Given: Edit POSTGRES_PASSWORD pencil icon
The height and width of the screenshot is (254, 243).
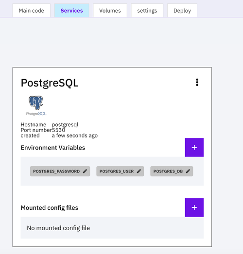Looking at the screenshot, I should tap(85, 171).
